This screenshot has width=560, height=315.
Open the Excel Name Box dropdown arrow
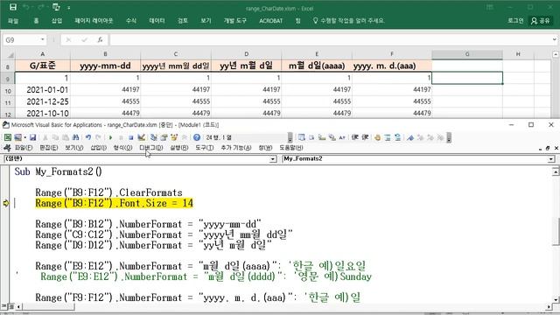click(x=43, y=39)
